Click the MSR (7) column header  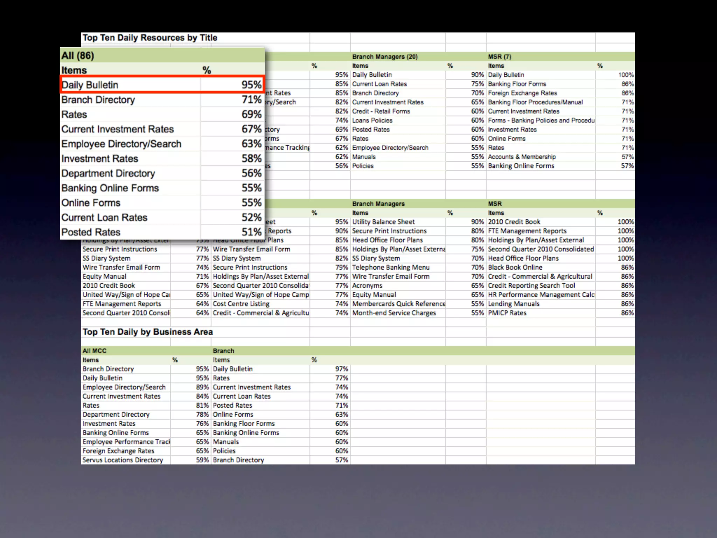pyautogui.click(x=500, y=57)
